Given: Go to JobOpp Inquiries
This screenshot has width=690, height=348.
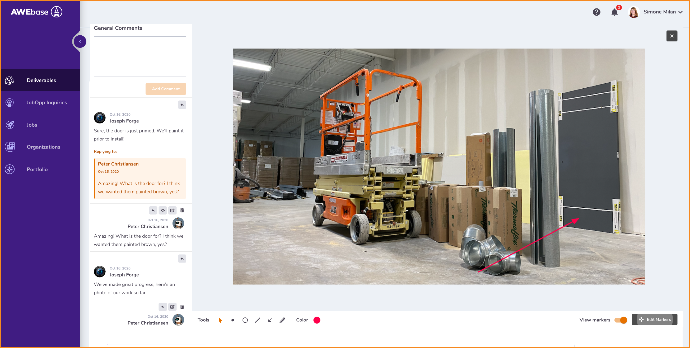Looking at the screenshot, I should tap(46, 102).
